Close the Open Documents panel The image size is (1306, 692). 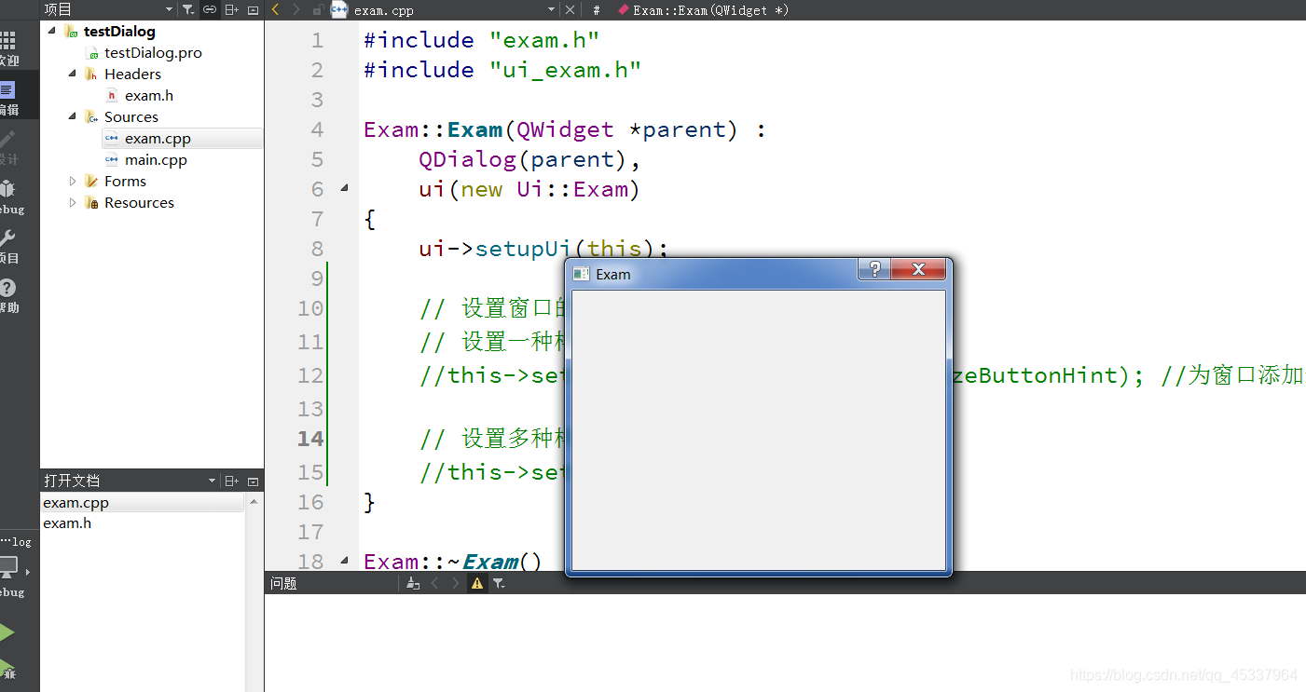[x=253, y=481]
